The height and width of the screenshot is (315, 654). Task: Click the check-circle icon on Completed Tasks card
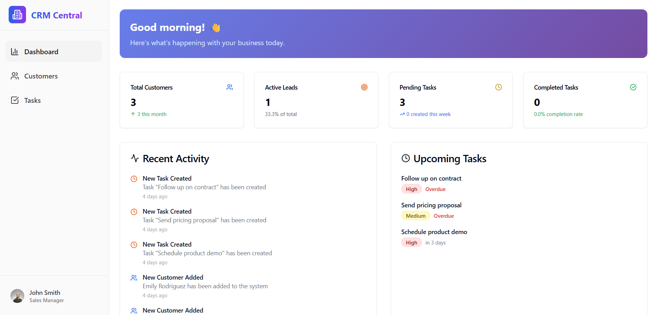coord(633,87)
